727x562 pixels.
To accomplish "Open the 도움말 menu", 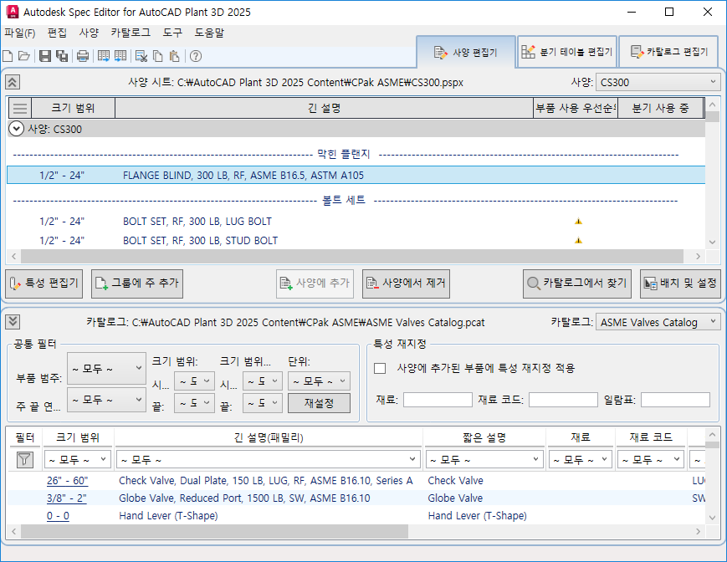I will point(209,33).
